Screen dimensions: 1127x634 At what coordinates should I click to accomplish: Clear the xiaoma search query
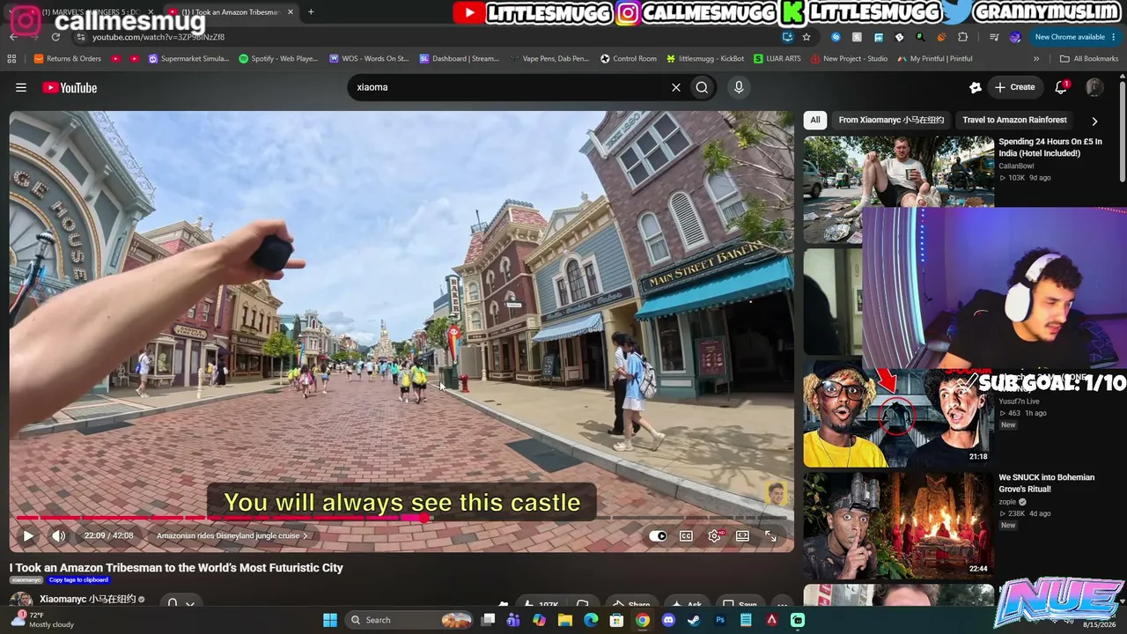(x=676, y=87)
